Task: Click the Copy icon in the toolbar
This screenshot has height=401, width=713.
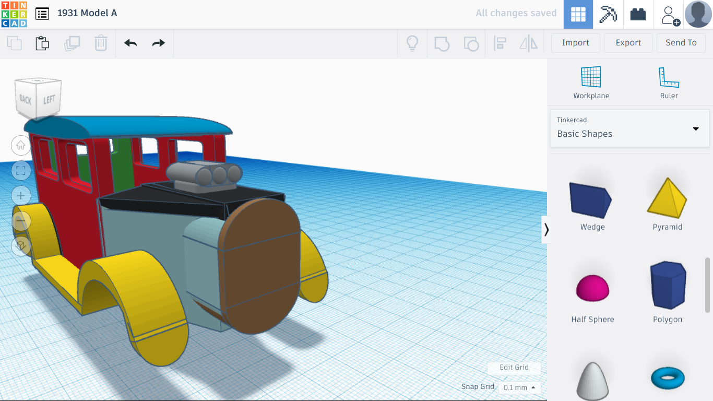Action: [x=14, y=43]
